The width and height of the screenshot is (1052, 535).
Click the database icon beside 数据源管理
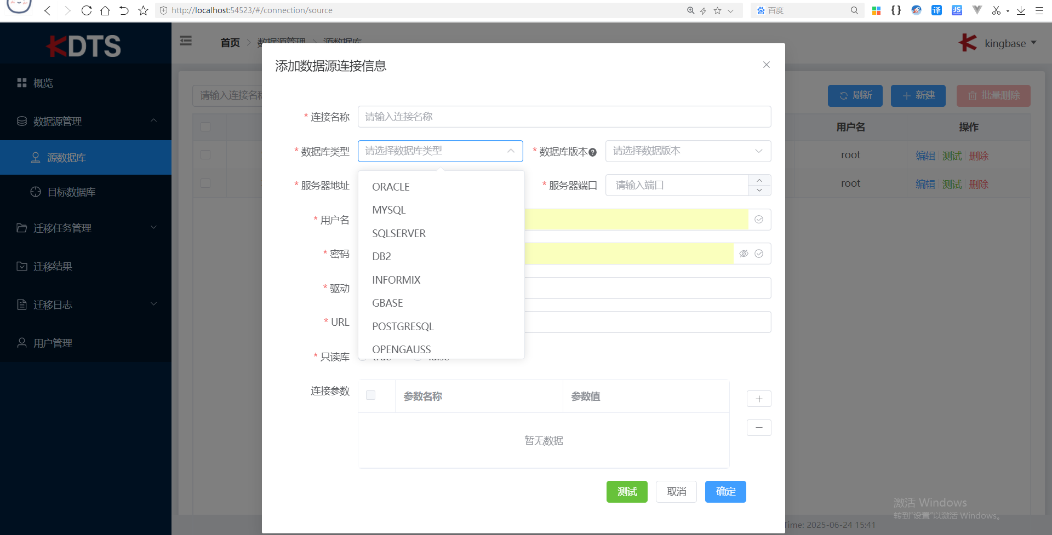22,121
